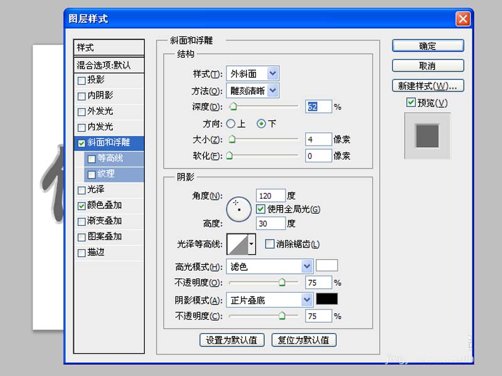Viewport: 502px width, 376px height.
Task: Open the 样式 dropdown showing 外斜面
Action: [x=253, y=73]
